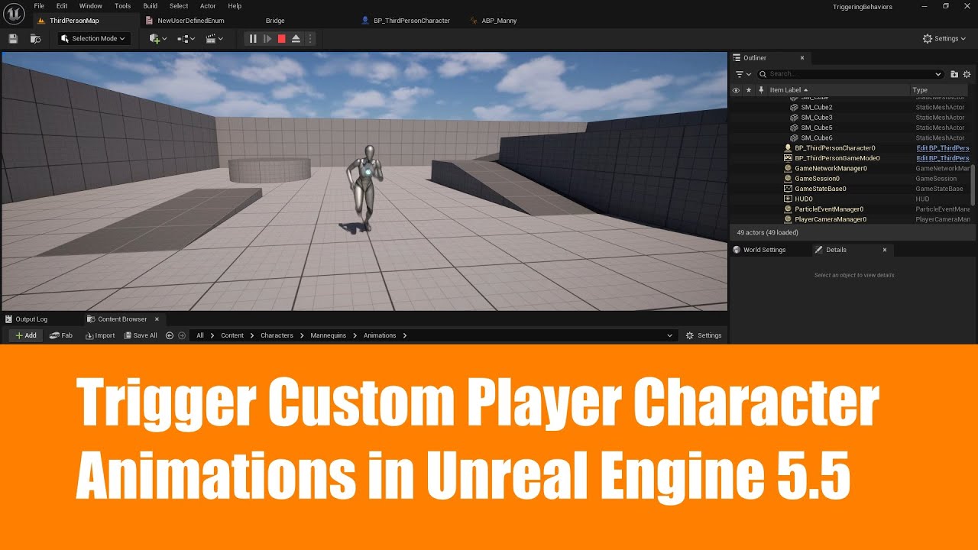Open the Actor menu
The height and width of the screenshot is (550, 978).
click(208, 6)
